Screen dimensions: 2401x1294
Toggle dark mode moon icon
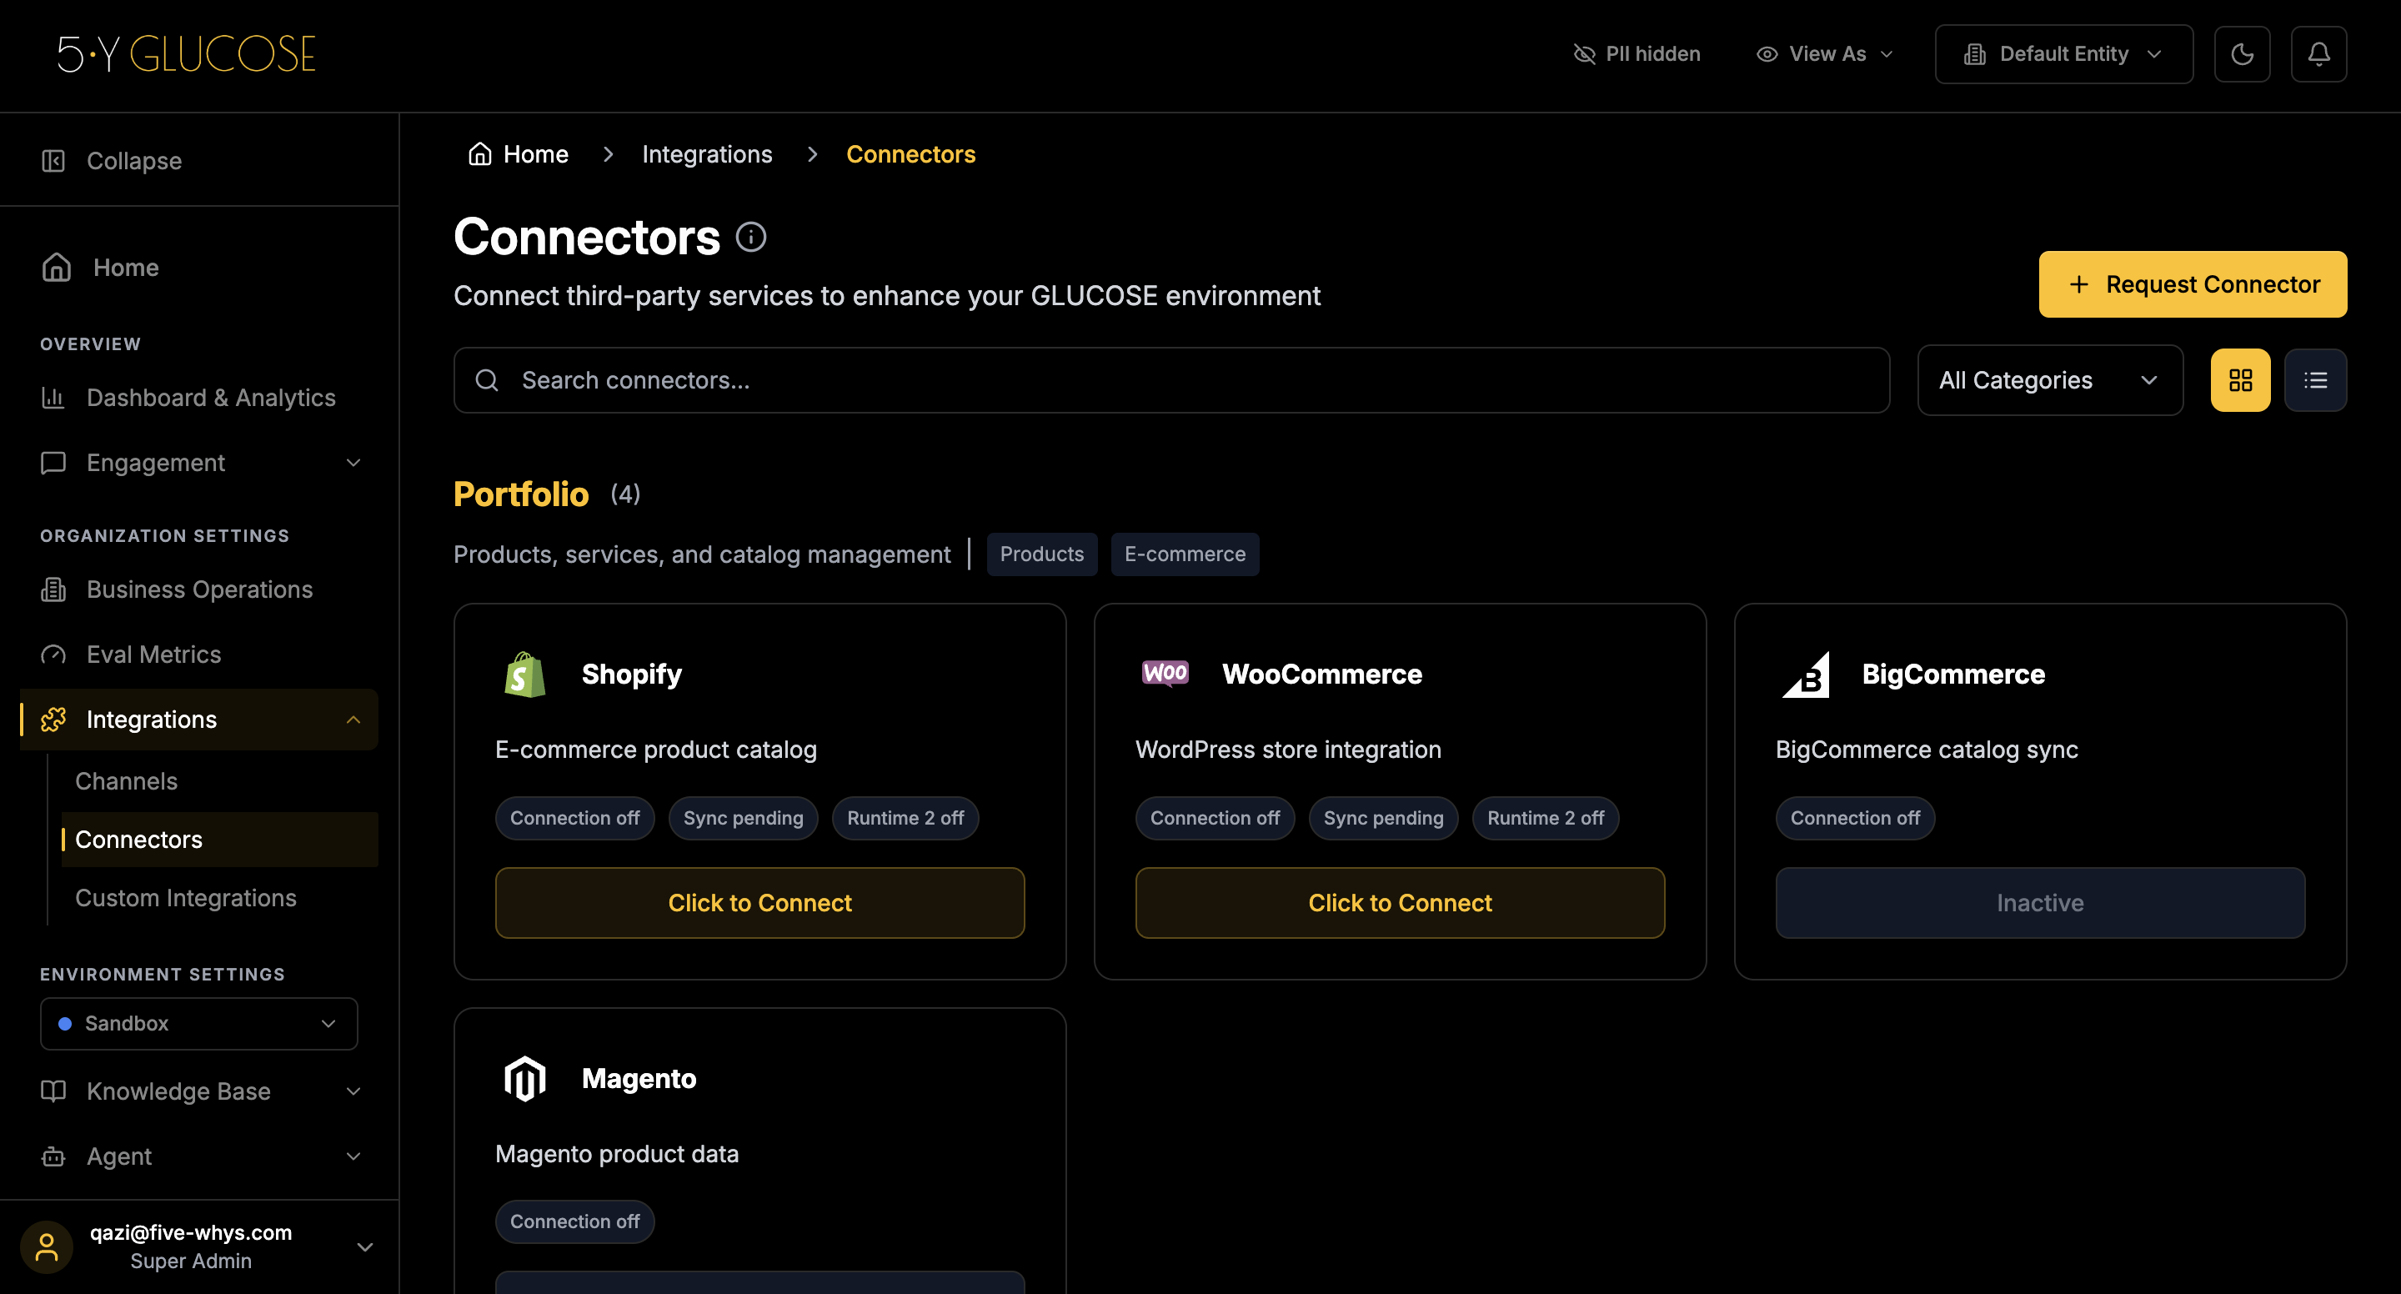(x=2242, y=54)
